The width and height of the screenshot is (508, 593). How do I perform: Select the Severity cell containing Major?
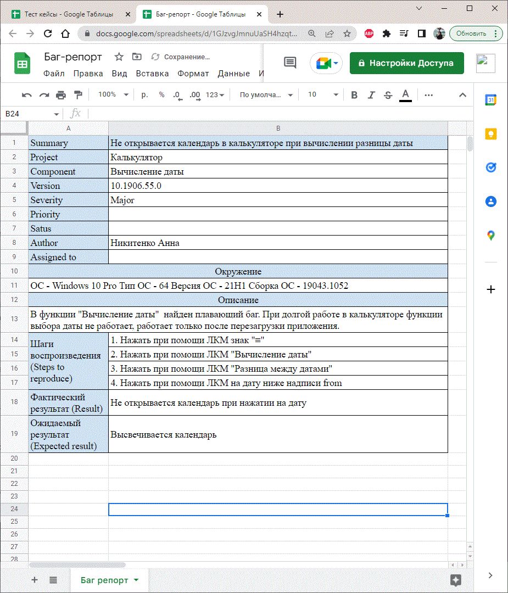(278, 200)
